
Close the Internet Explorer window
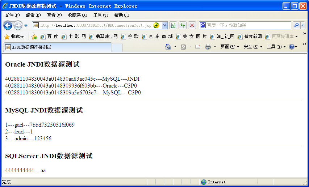(x=303, y=6)
